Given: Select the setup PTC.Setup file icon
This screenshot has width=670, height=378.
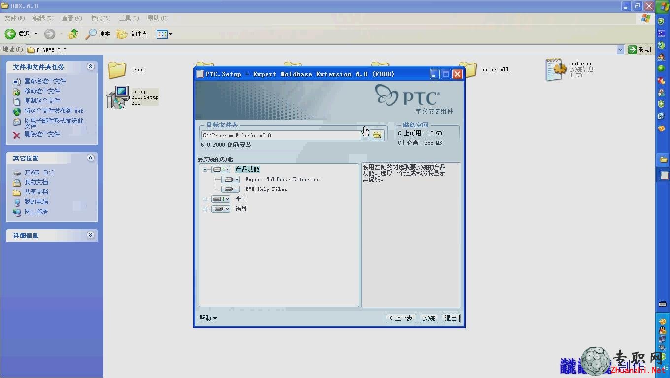Looking at the screenshot, I should 117,97.
